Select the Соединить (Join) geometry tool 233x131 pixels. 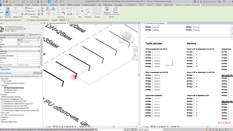click(x=30, y=14)
